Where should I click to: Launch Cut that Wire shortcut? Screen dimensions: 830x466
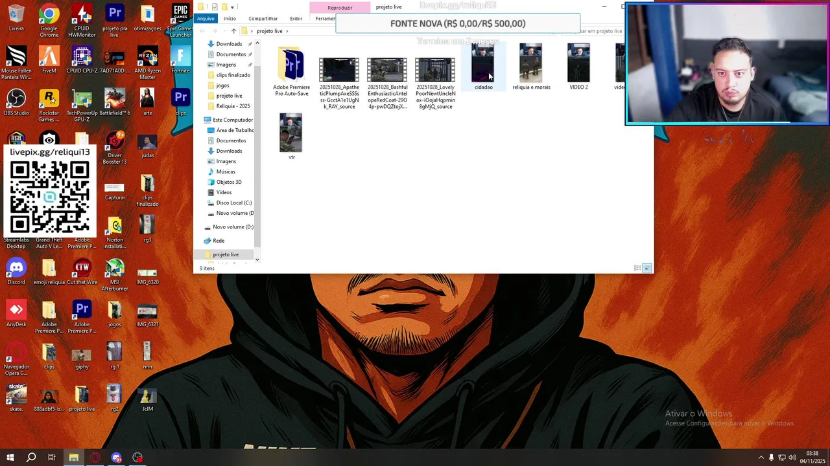82,271
